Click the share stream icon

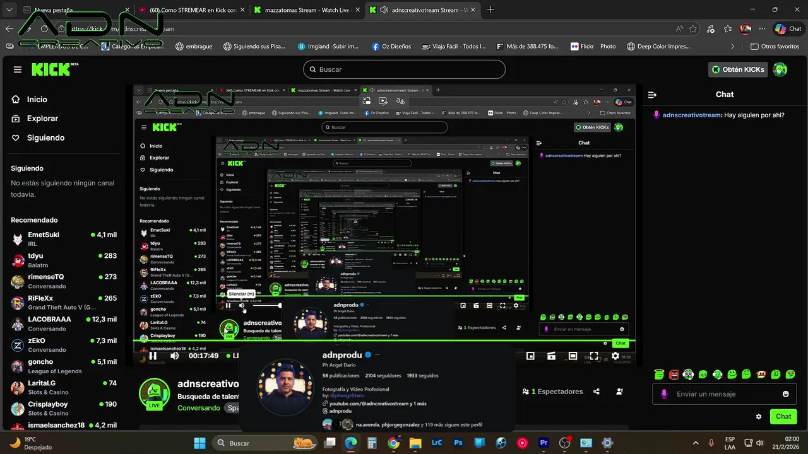pyautogui.click(x=597, y=392)
